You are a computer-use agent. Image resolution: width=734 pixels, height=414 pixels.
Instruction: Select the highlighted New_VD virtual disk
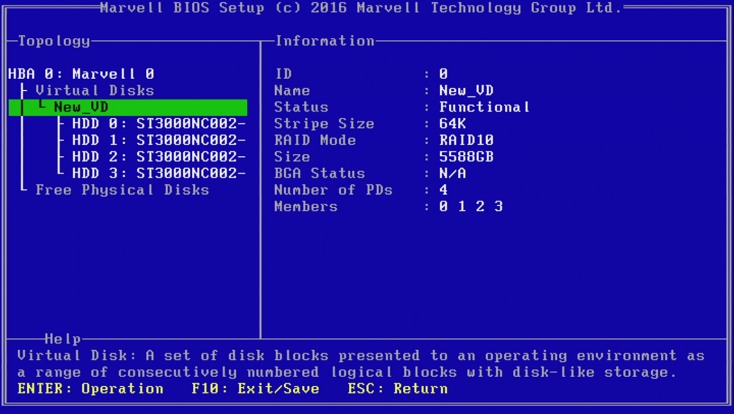click(128, 107)
